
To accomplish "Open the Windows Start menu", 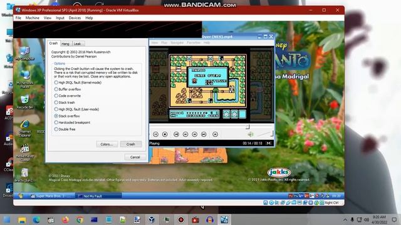I will click(7, 219).
